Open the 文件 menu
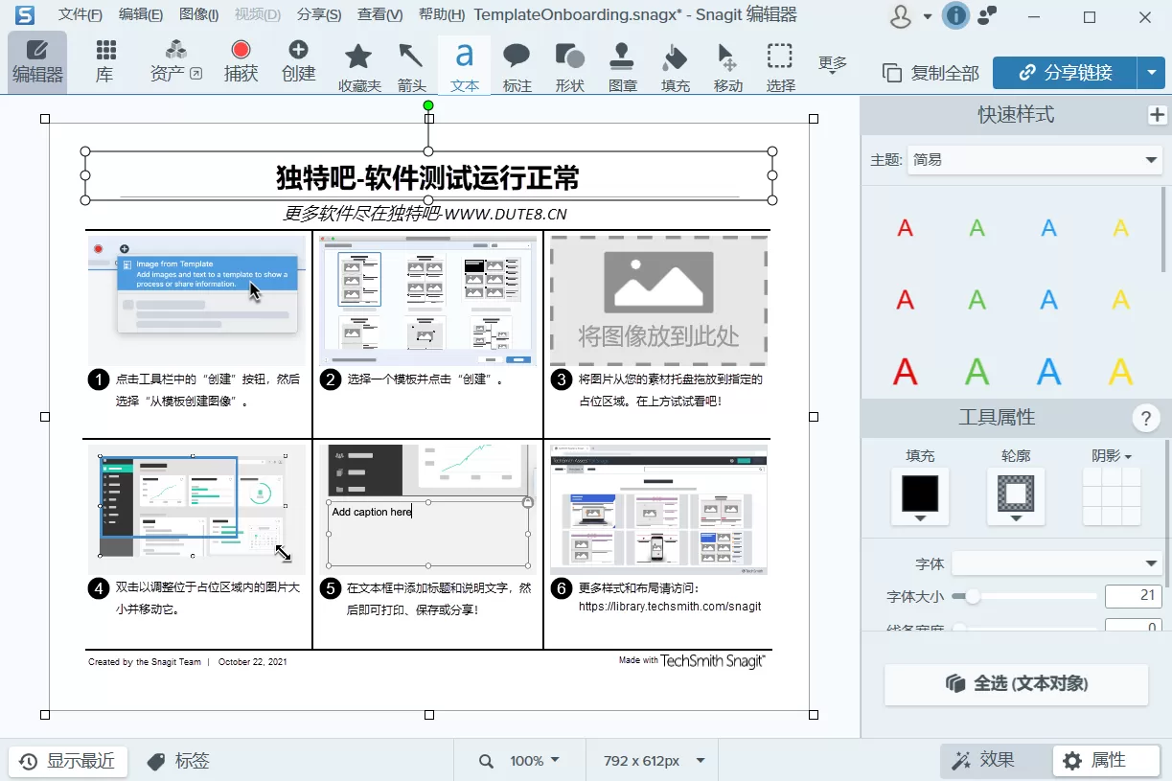This screenshot has height=781, width=1172. click(x=80, y=14)
